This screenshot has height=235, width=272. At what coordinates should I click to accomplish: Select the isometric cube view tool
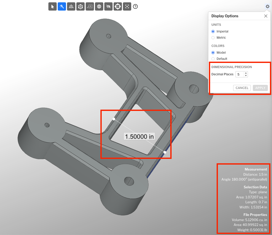click(x=80, y=6)
